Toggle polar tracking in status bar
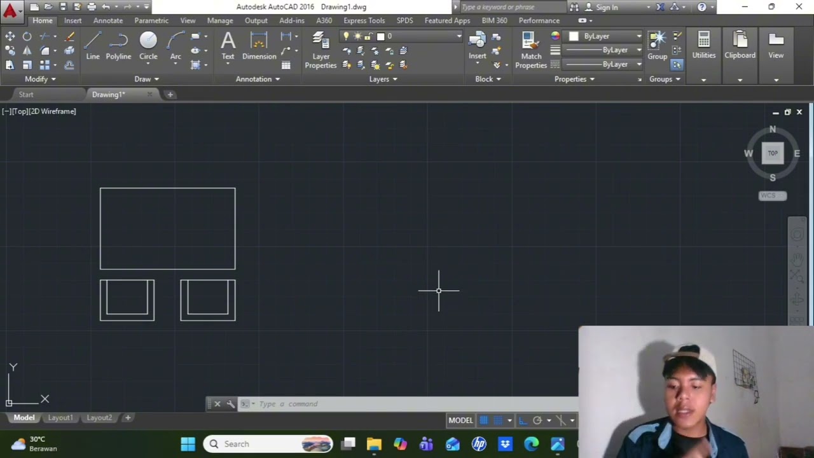Viewport: 814px width, 458px height. coord(537,420)
